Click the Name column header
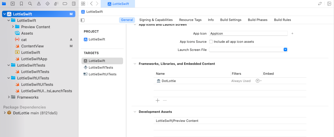This screenshot has height=137, width=334. click(160, 74)
